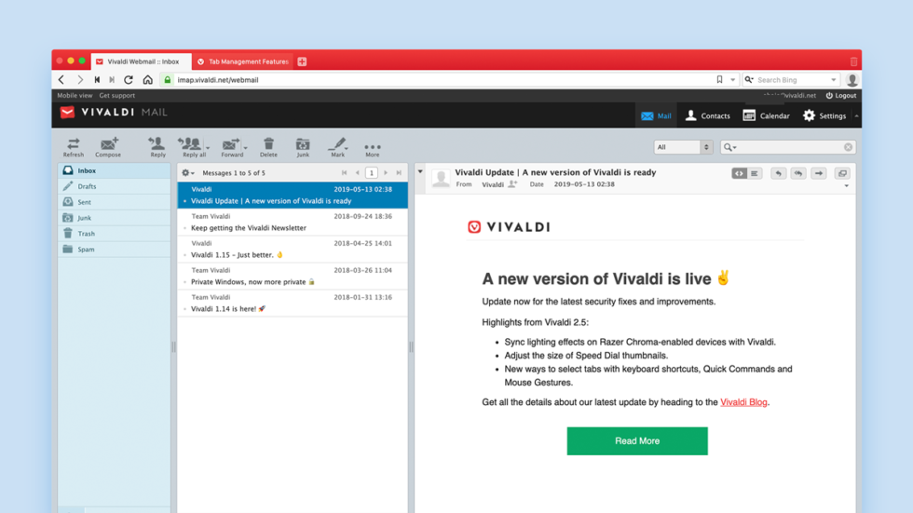Bookmark this page
Screen dimensions: 913x513
719,80
